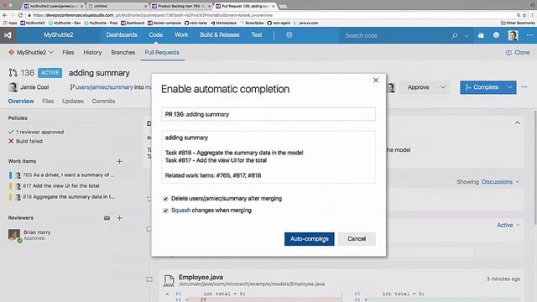Screen dimensions: 537x302
Task: Open work item 765 As a driver
Action: coord(69,175)
